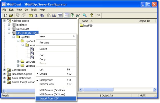The height and width of the screenshot is (103, 160).
Task: Expand the upsTrap... folder node
Action: pos(18,66)
